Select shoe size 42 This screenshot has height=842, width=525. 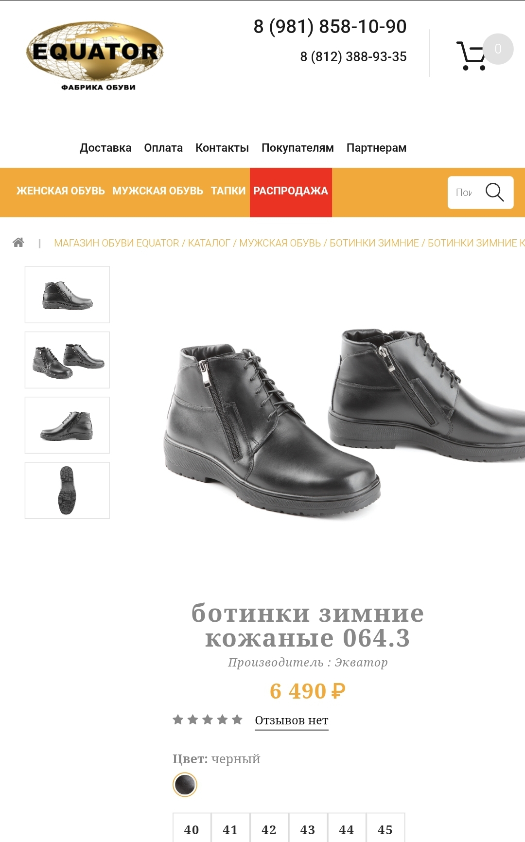point(269,829)
